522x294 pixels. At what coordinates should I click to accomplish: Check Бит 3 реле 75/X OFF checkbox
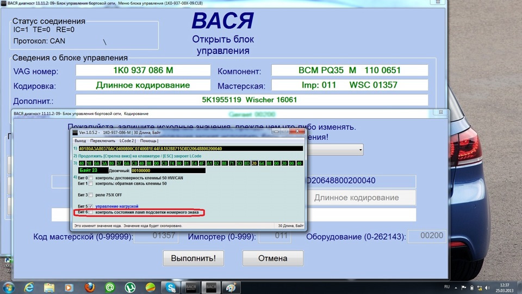click(91, 195)
